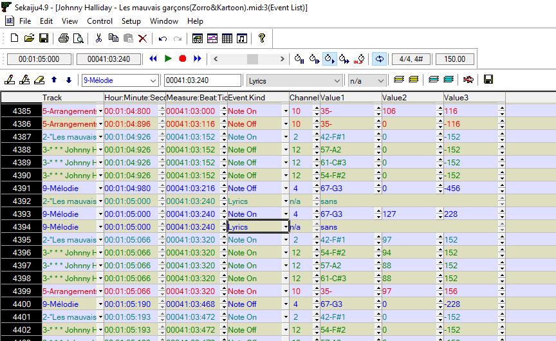556x341 pixels.
Task: Open the Musical Score window icon
Action: tap(241, 39)
